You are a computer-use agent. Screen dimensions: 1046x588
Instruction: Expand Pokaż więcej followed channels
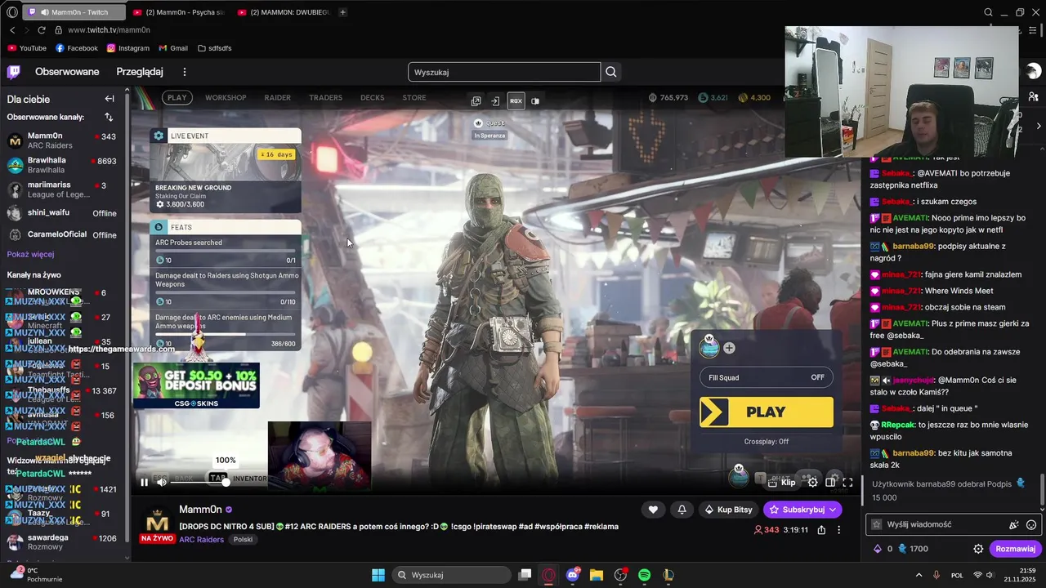[x=30, y=254]
